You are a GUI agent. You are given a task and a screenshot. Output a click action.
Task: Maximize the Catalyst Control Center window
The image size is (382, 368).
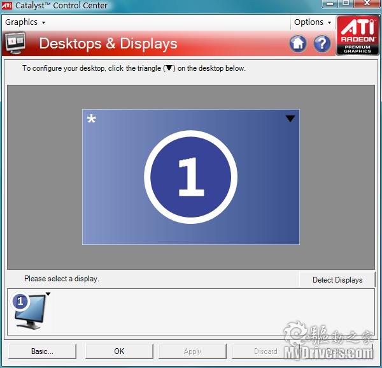(346, 3)
